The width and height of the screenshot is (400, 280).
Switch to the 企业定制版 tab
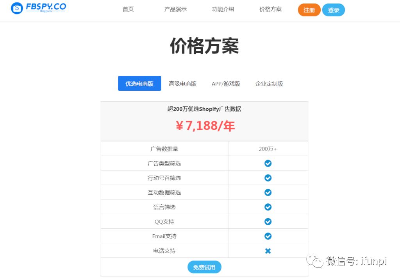269,84
